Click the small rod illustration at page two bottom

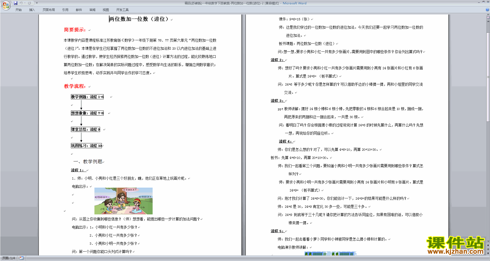click(330, 254)
